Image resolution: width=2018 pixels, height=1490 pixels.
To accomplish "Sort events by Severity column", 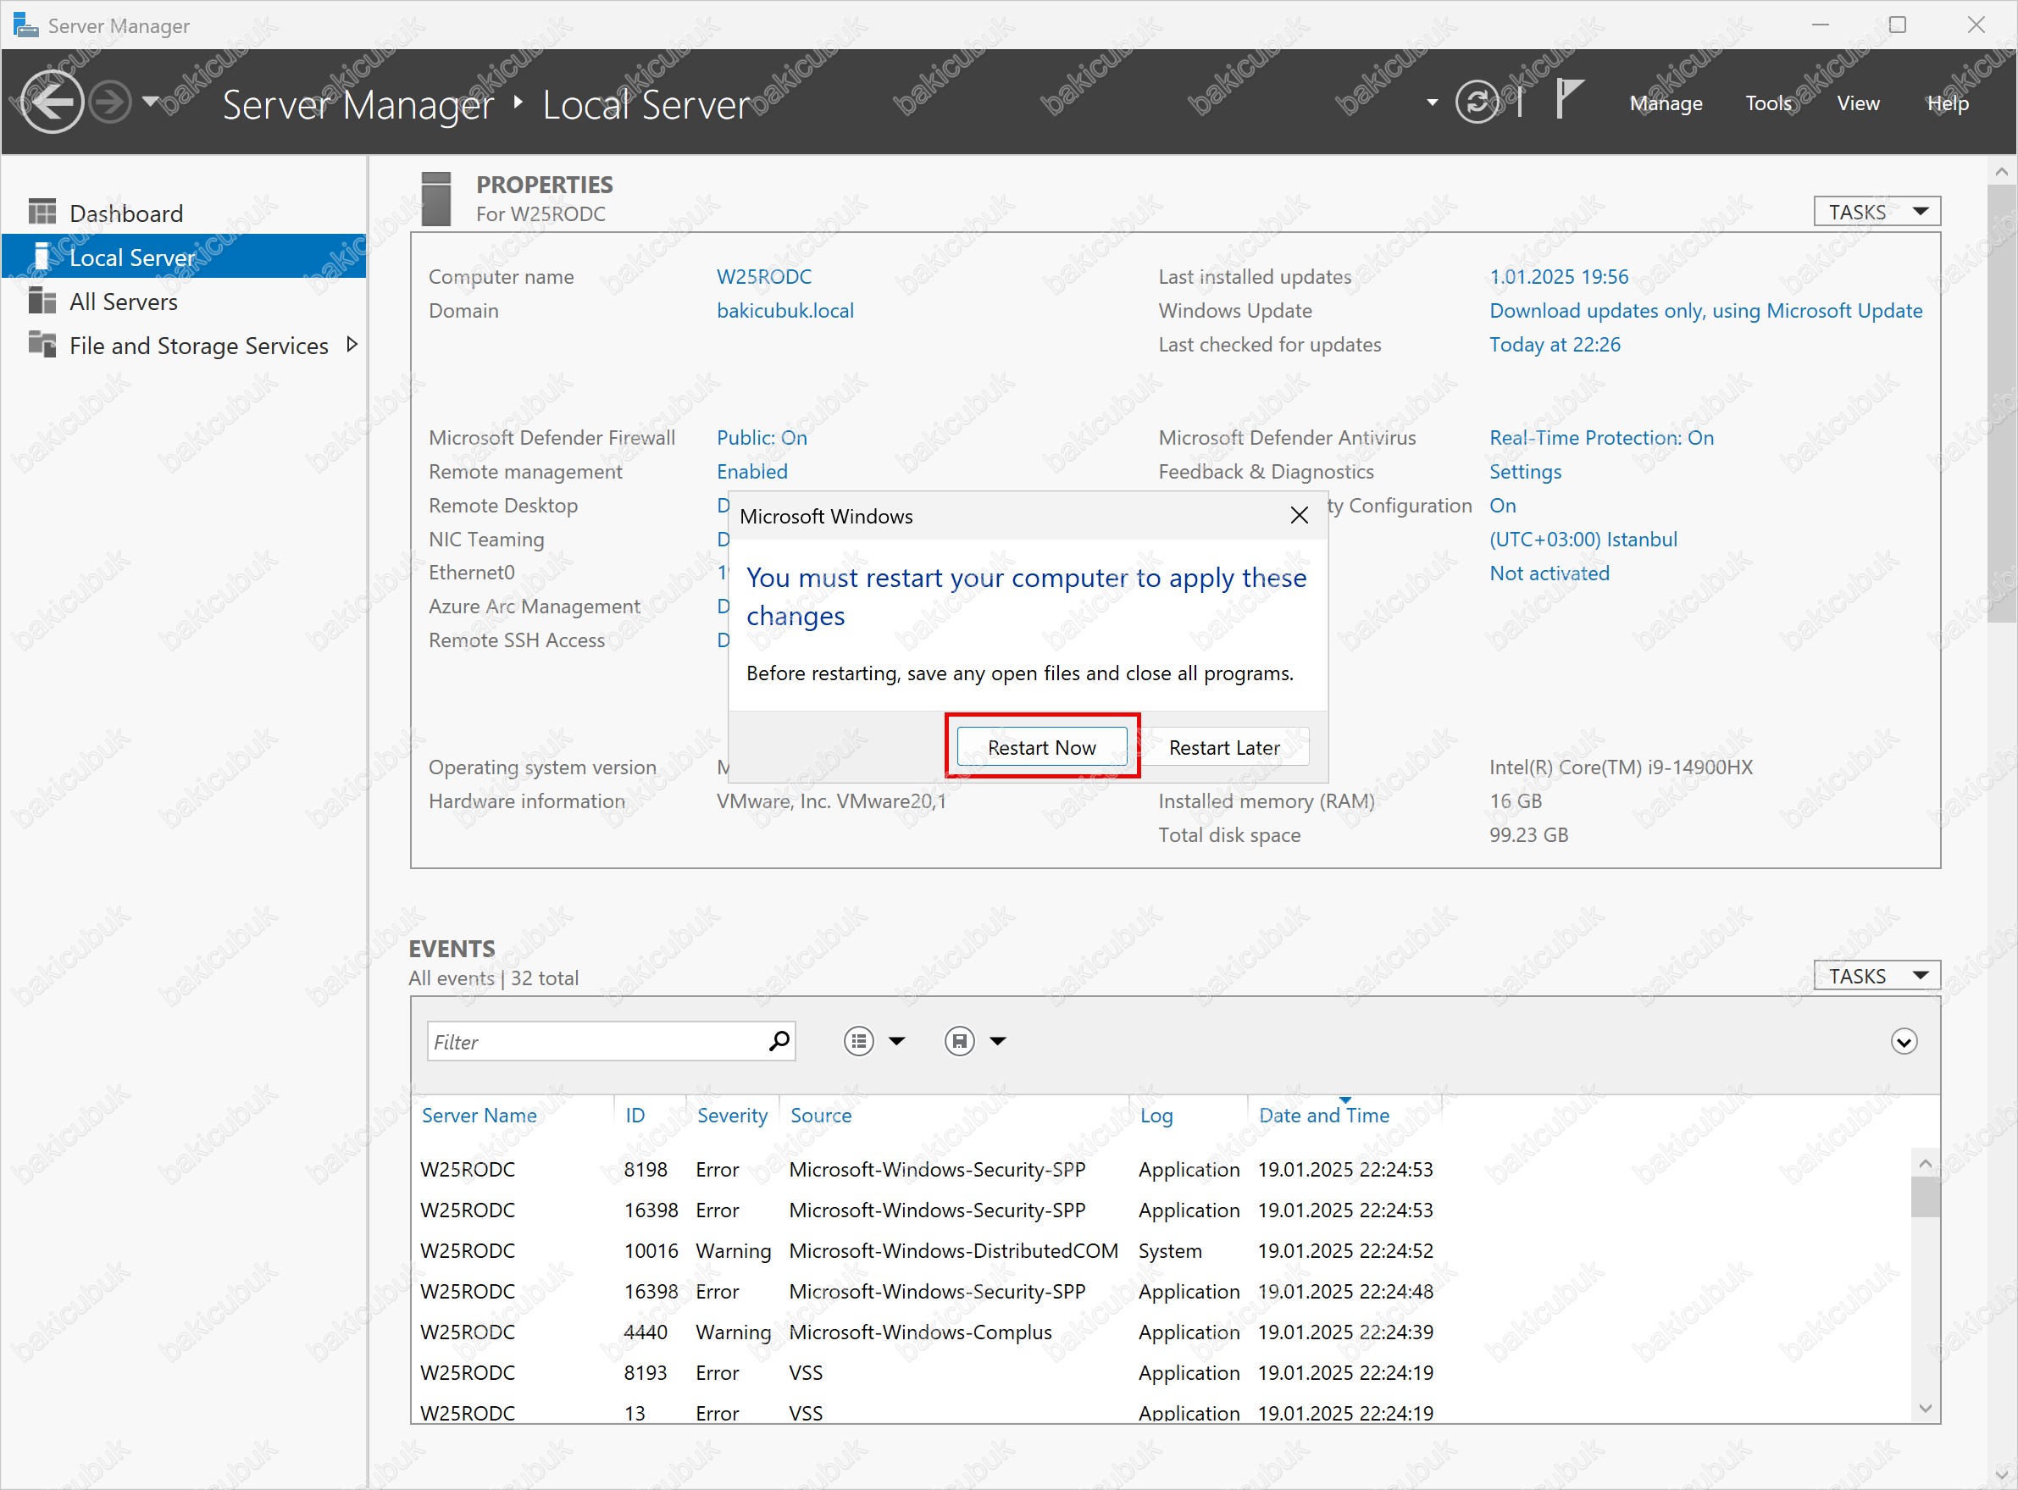I will click(732, 1116).
